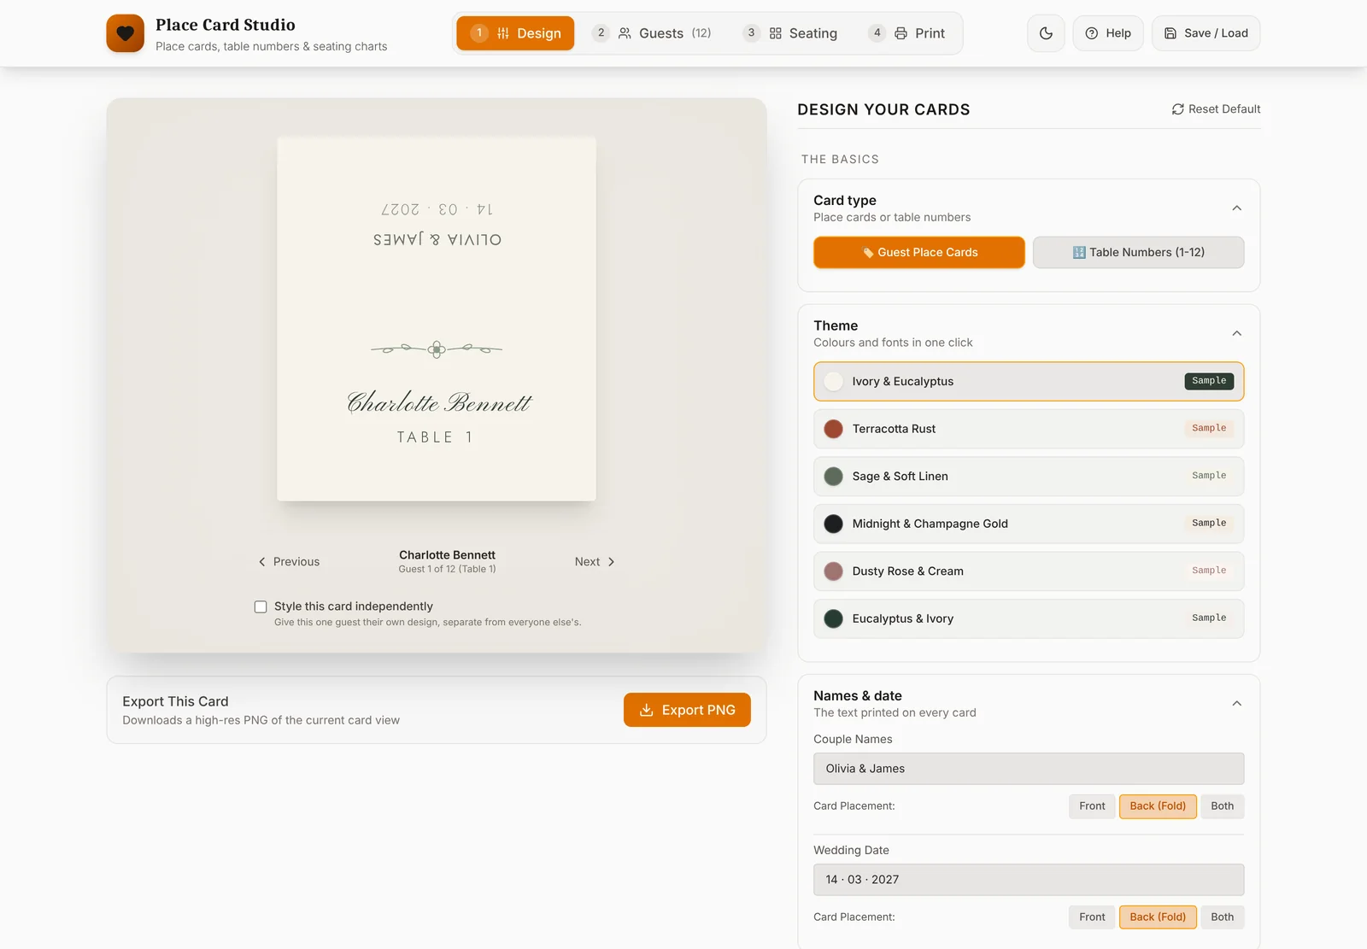Click the grid icon in Seating step
Screen dimensions: 1367x949
776,33
